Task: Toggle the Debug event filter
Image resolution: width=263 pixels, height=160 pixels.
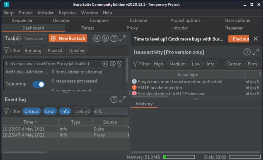Action: (x=82, y=111)
